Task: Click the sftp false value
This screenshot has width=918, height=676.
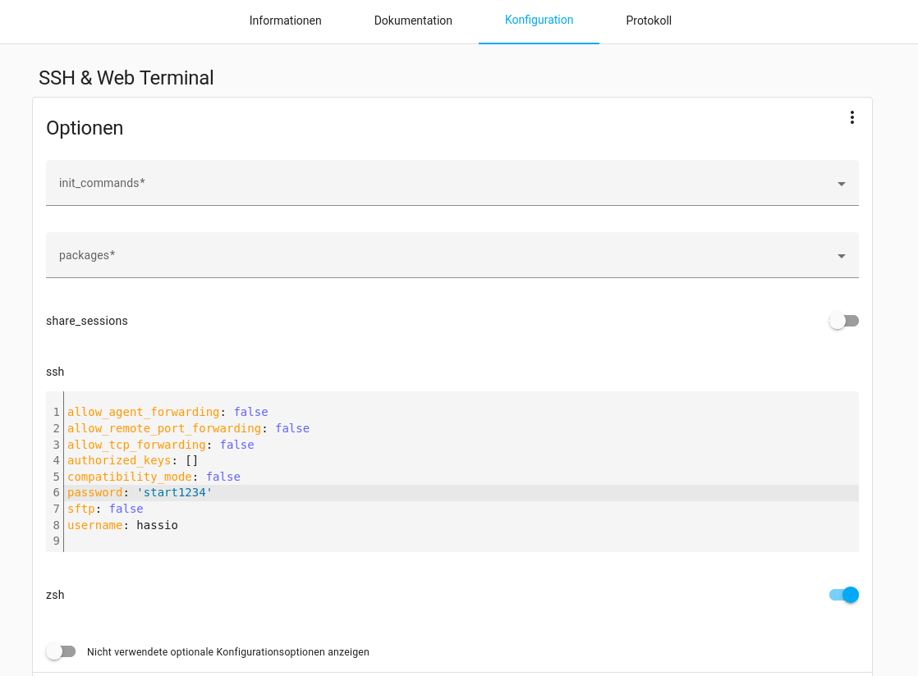Action: tap(126, 509)
